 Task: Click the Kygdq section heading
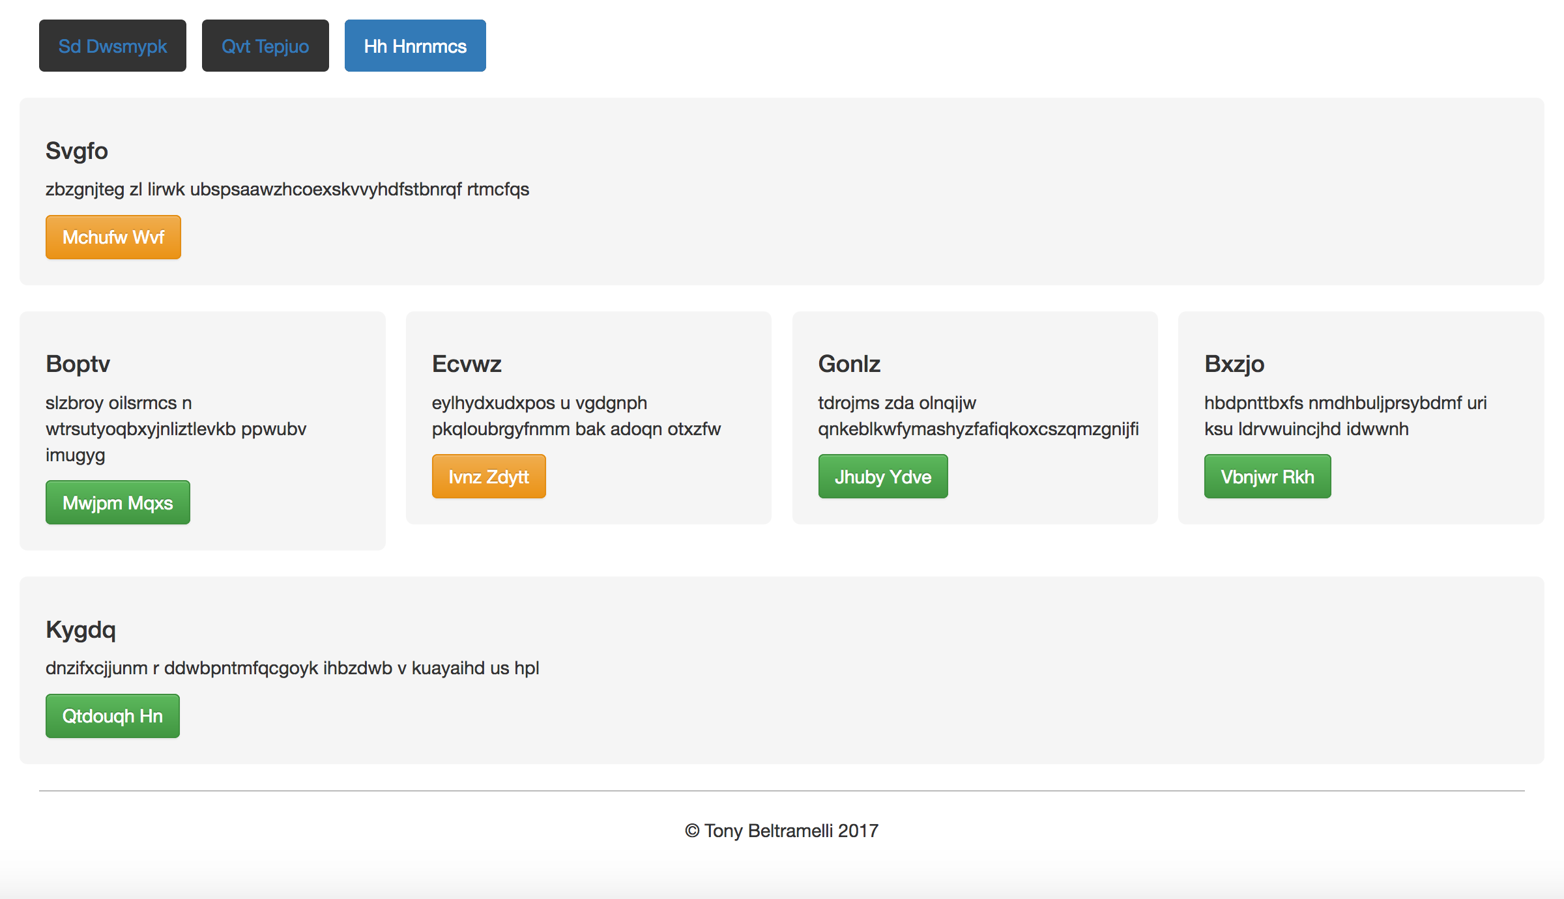(x=81, y=630)
